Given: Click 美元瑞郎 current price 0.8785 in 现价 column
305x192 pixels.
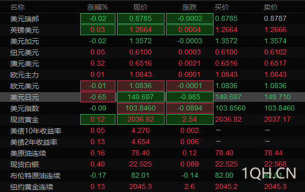Looking at the screenshot, I should [140, 18].
